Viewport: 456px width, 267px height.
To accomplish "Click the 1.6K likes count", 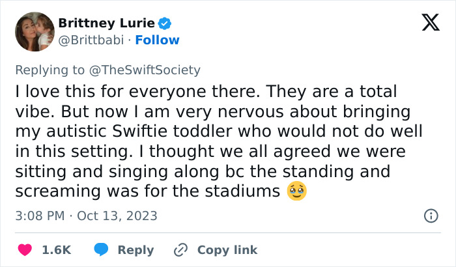I will pyautogui.click(x=56, y=250).
